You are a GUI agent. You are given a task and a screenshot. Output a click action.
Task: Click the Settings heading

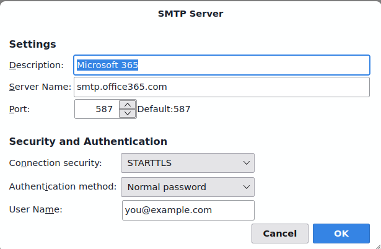(x=33, y=44)
